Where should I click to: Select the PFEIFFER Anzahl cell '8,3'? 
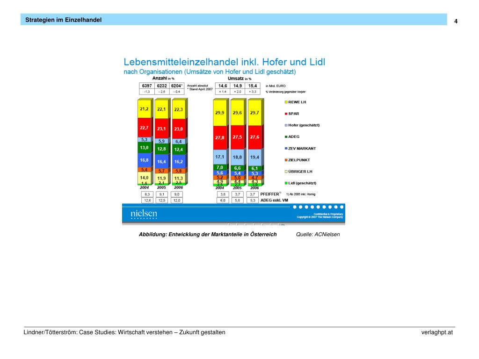(147, 194)
